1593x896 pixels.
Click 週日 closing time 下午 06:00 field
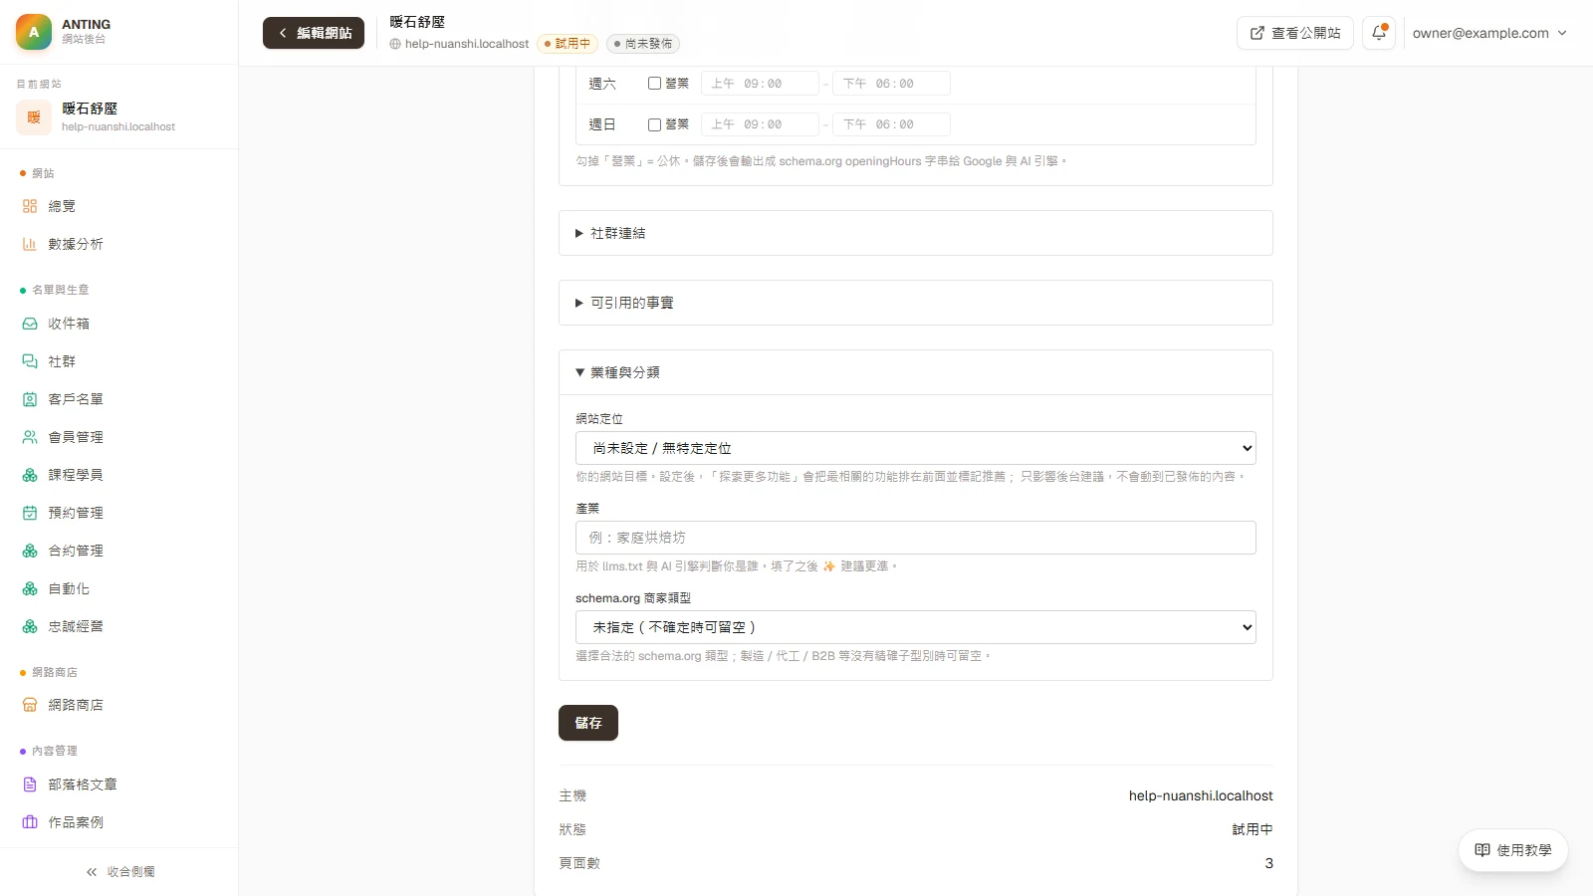(891, 124)
